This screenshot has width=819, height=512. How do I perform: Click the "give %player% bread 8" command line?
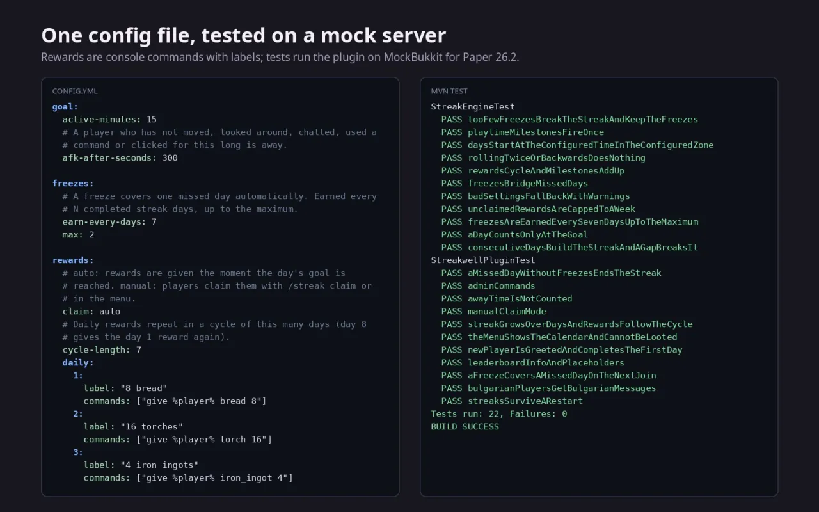tap(175, 401)
